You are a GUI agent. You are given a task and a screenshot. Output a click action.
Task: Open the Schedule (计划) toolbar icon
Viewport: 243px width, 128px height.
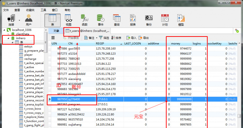165,20
